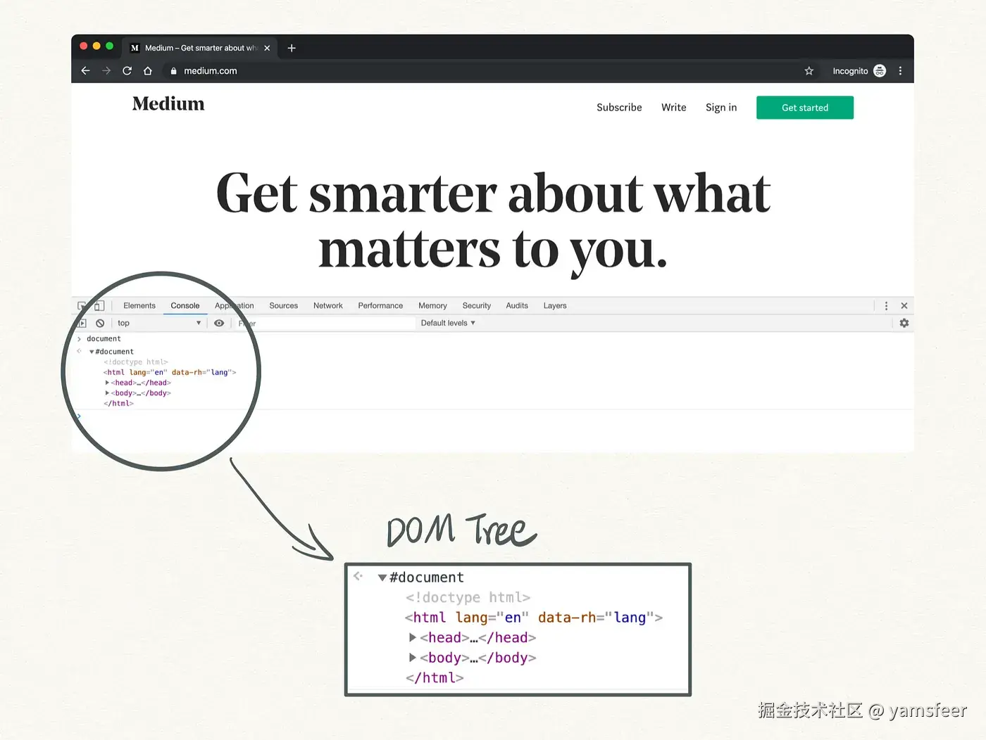Open the DevTools three-dot customize menu
This screenshot has width=986, height=740.
pos(886,305)
